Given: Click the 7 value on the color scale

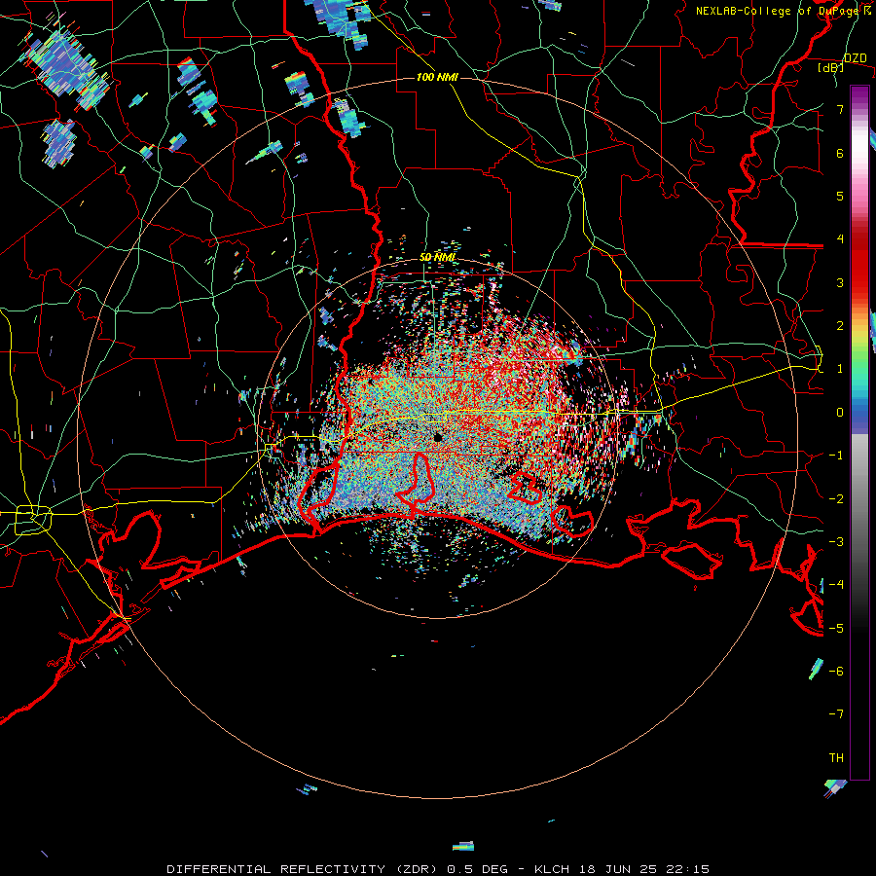Looking at the screenshot, I should click(840, 109).
